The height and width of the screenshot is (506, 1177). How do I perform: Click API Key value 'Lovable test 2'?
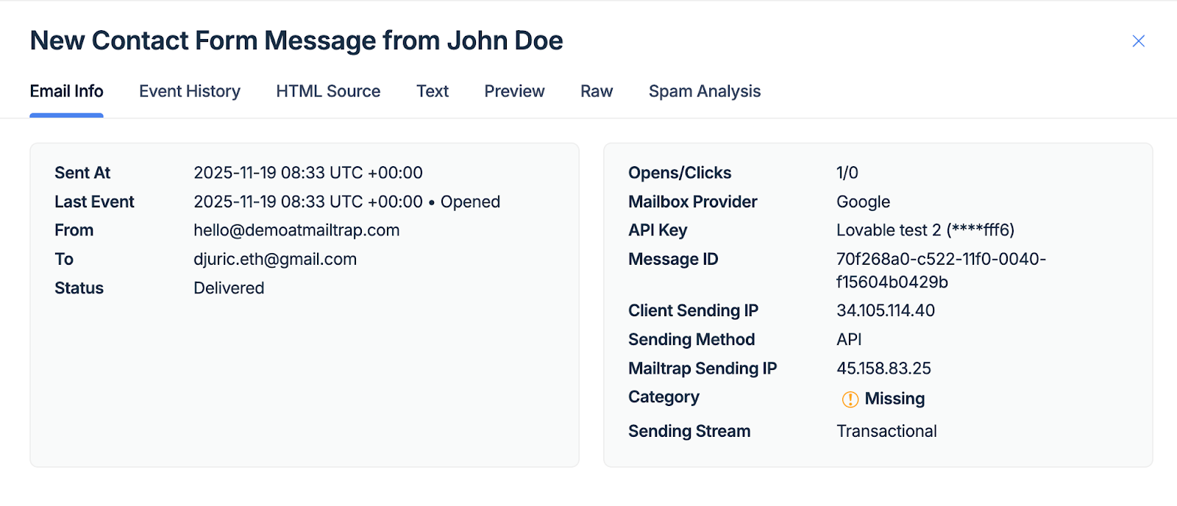[925, 230]
